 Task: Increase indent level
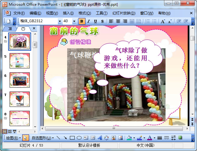(186, 21)
